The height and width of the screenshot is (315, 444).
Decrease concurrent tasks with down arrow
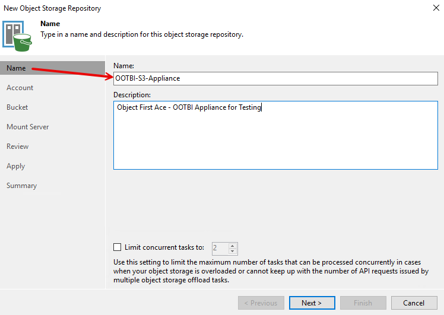[x=233, y=251]
